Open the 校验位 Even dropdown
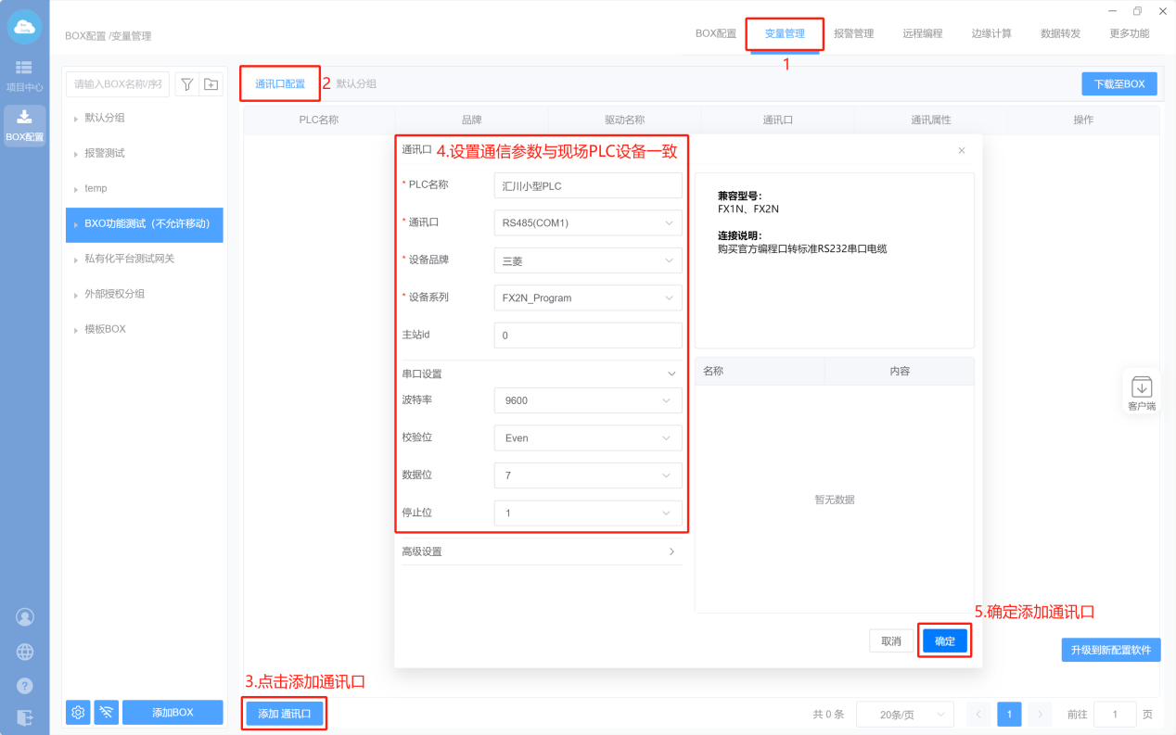 [588, 437]
